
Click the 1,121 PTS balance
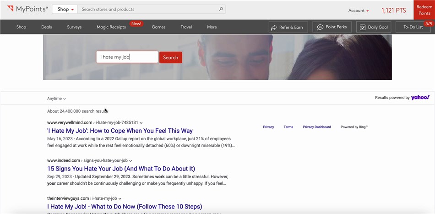[x=393, y=11]
